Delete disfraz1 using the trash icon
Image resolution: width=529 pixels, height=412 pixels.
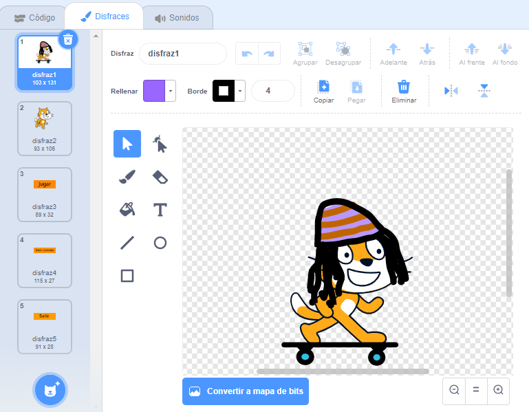pos(67,40)
